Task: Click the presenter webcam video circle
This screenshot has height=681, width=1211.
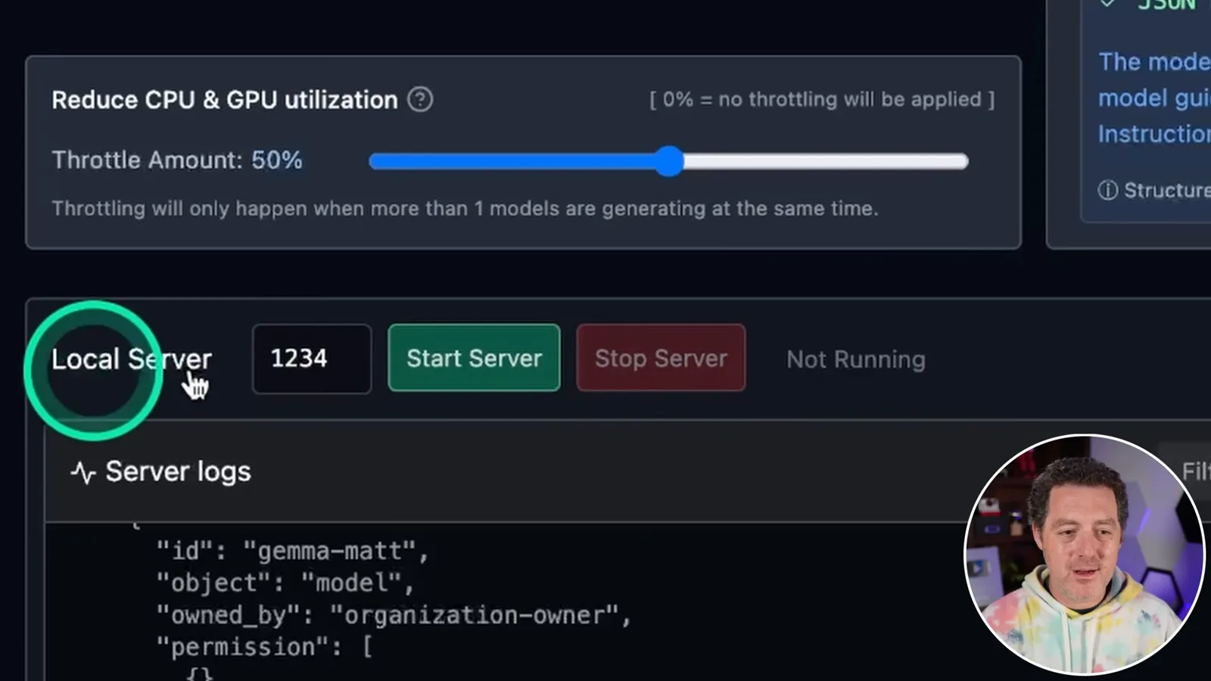Action: pos(1085,554)
